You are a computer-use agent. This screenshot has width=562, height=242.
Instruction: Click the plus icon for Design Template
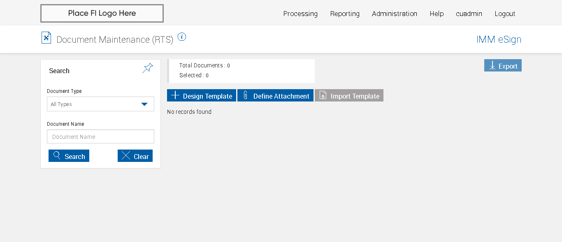[175, 95]
